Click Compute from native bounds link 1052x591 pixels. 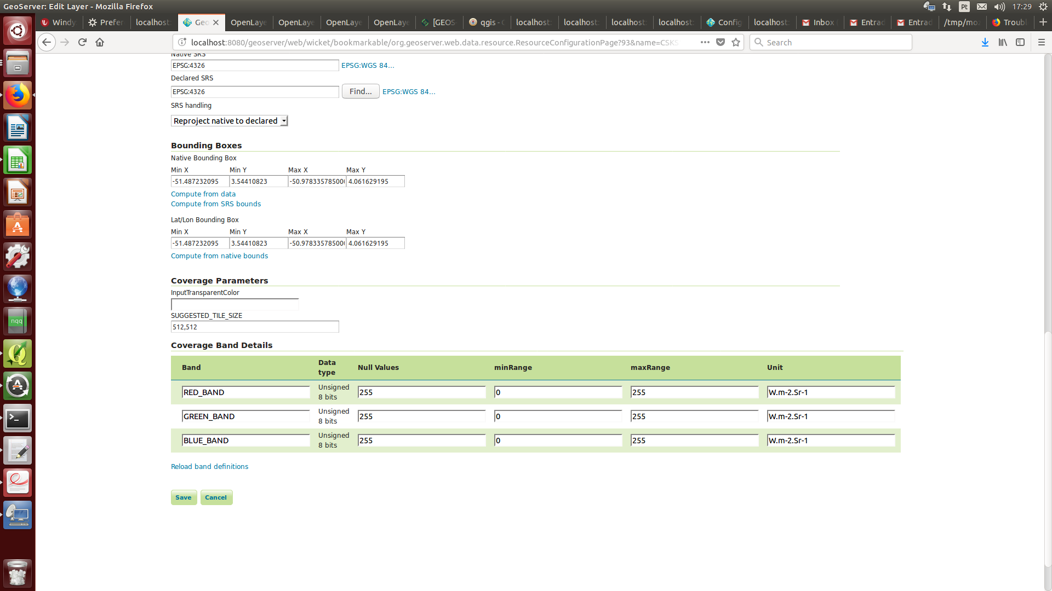point(219,256)
